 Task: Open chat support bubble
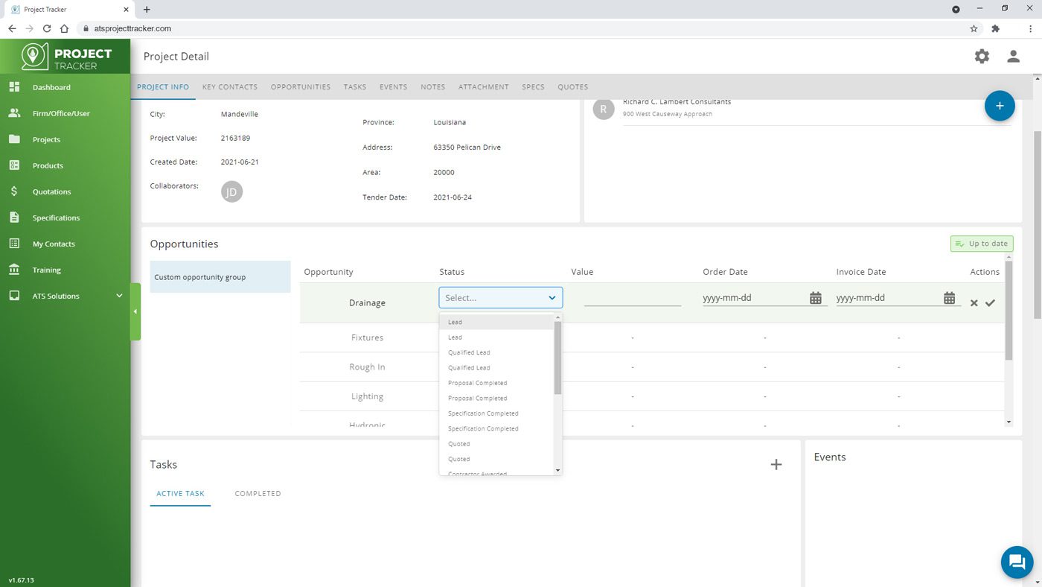1017,562
